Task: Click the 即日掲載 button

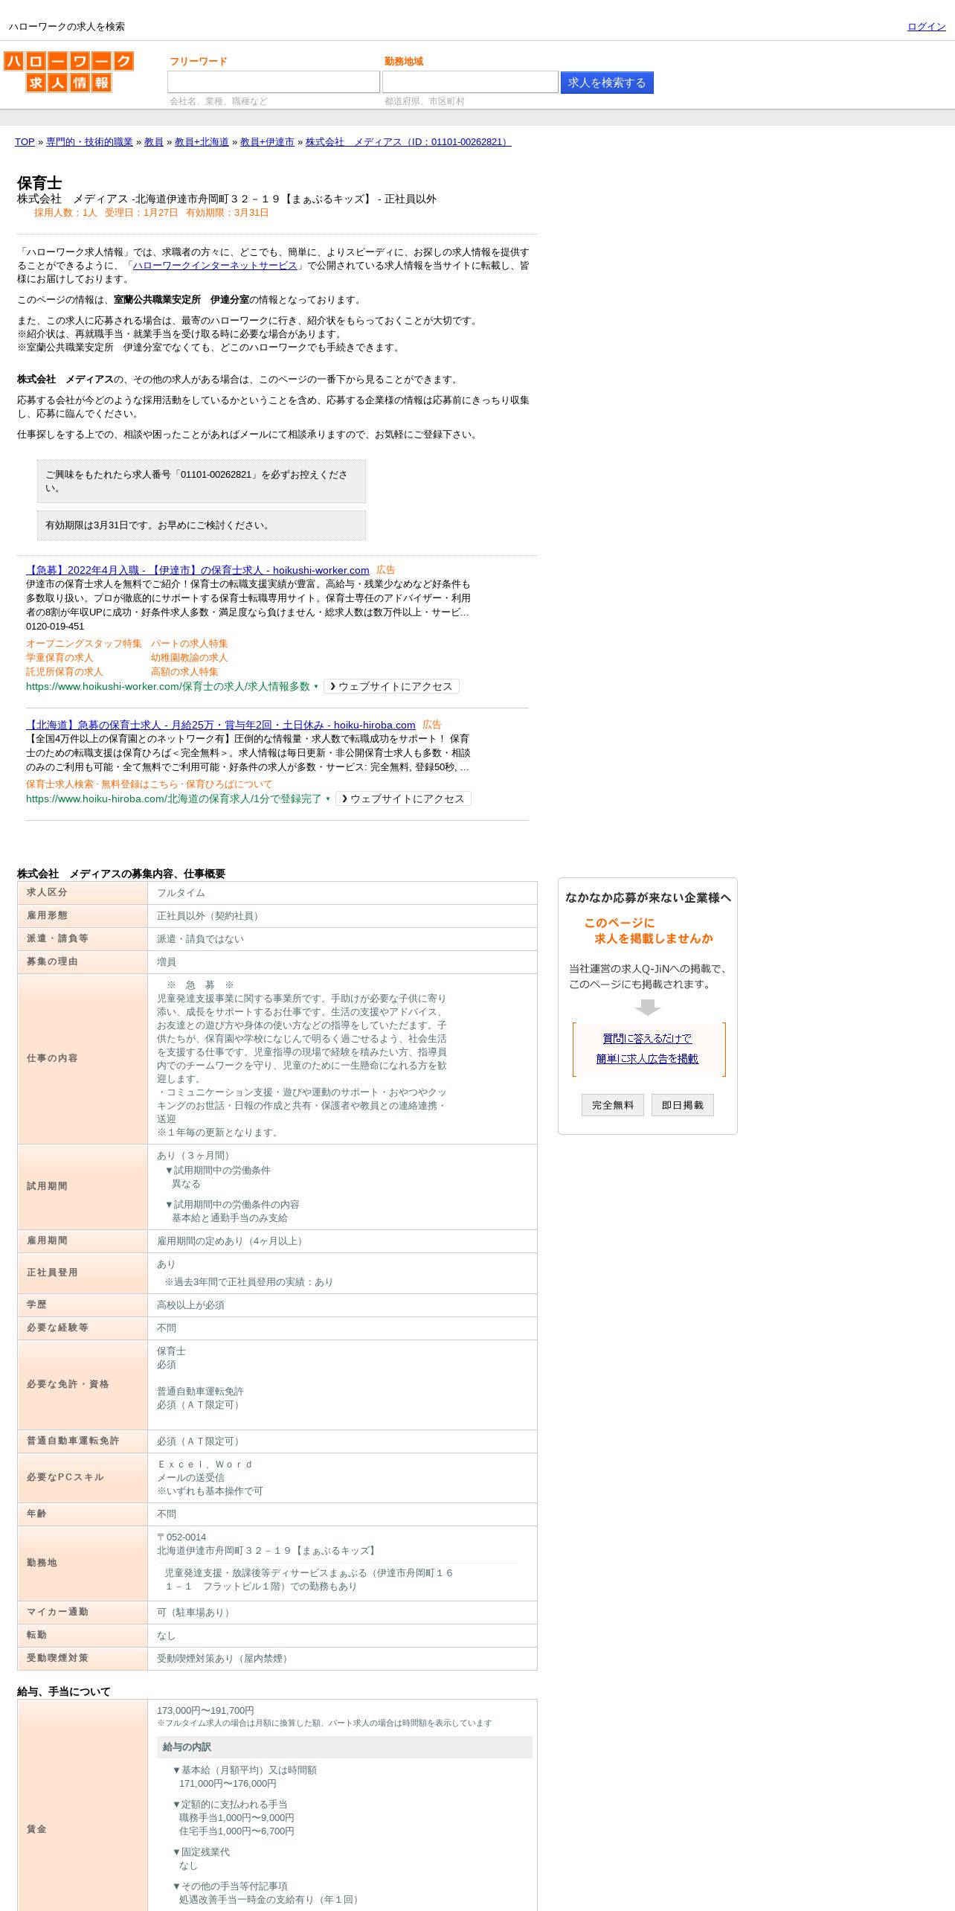Action: tap(683, 1105)
